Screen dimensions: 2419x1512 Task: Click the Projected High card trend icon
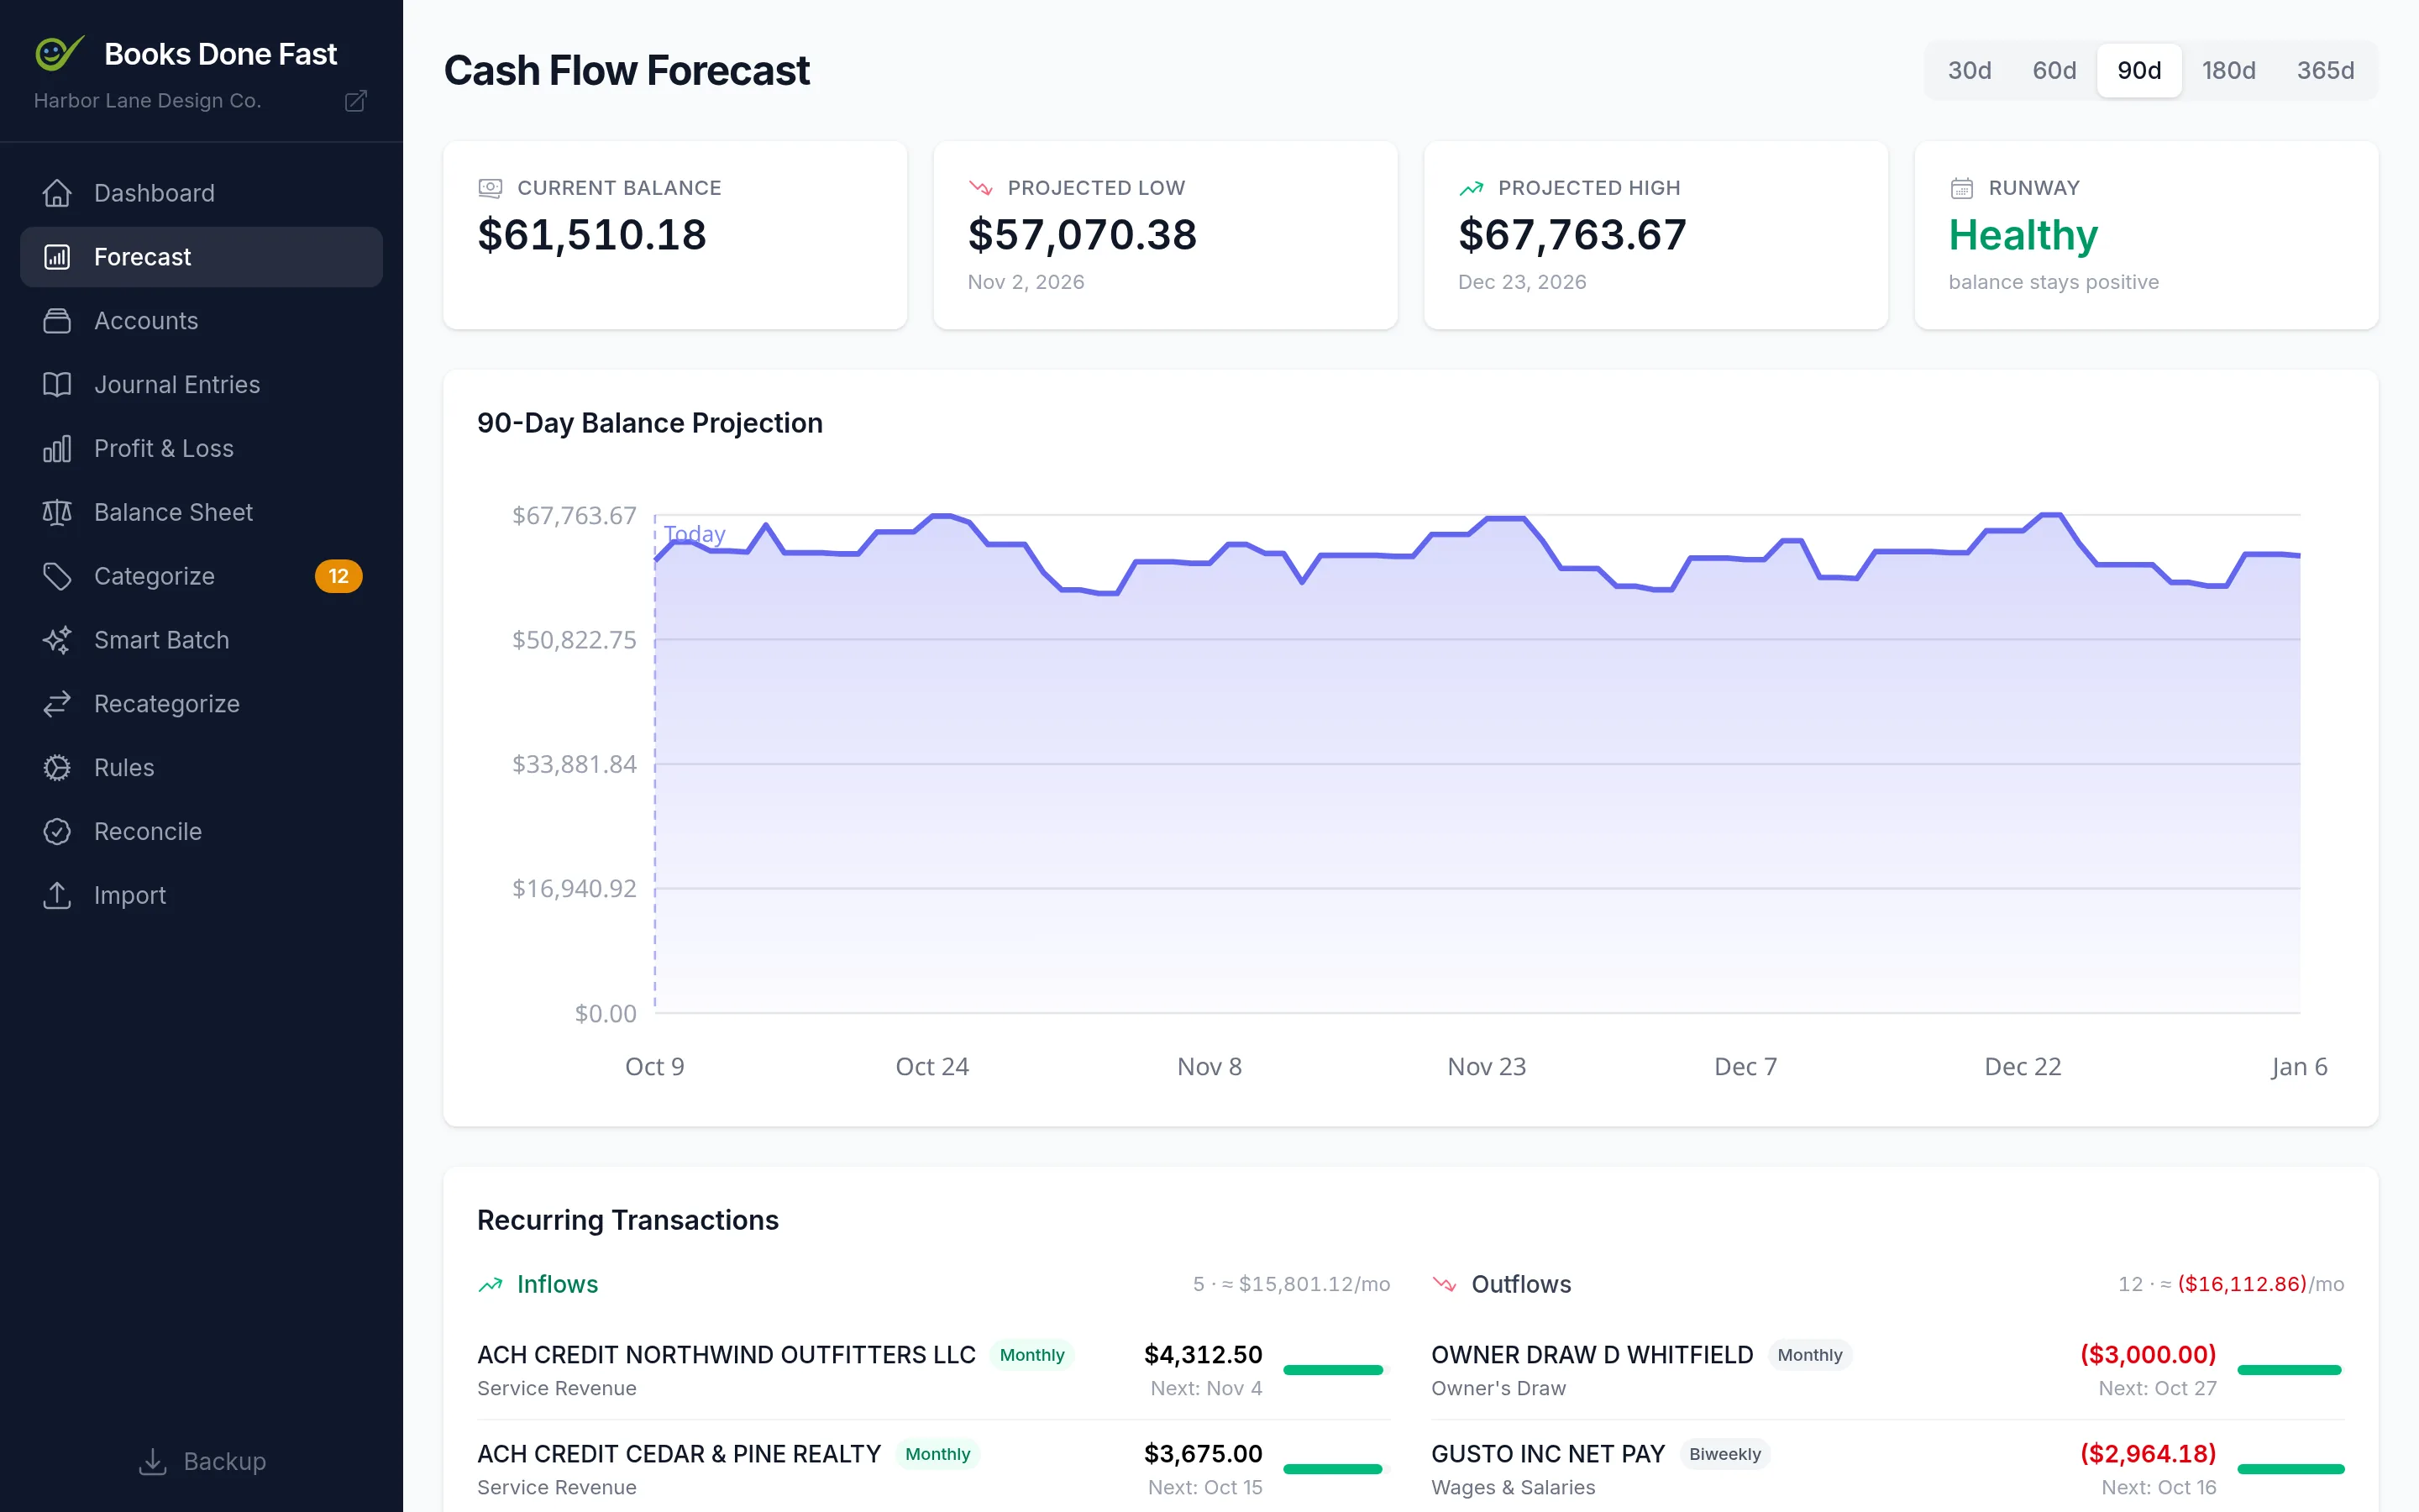pyautogui.click(x=1471, y=188)
